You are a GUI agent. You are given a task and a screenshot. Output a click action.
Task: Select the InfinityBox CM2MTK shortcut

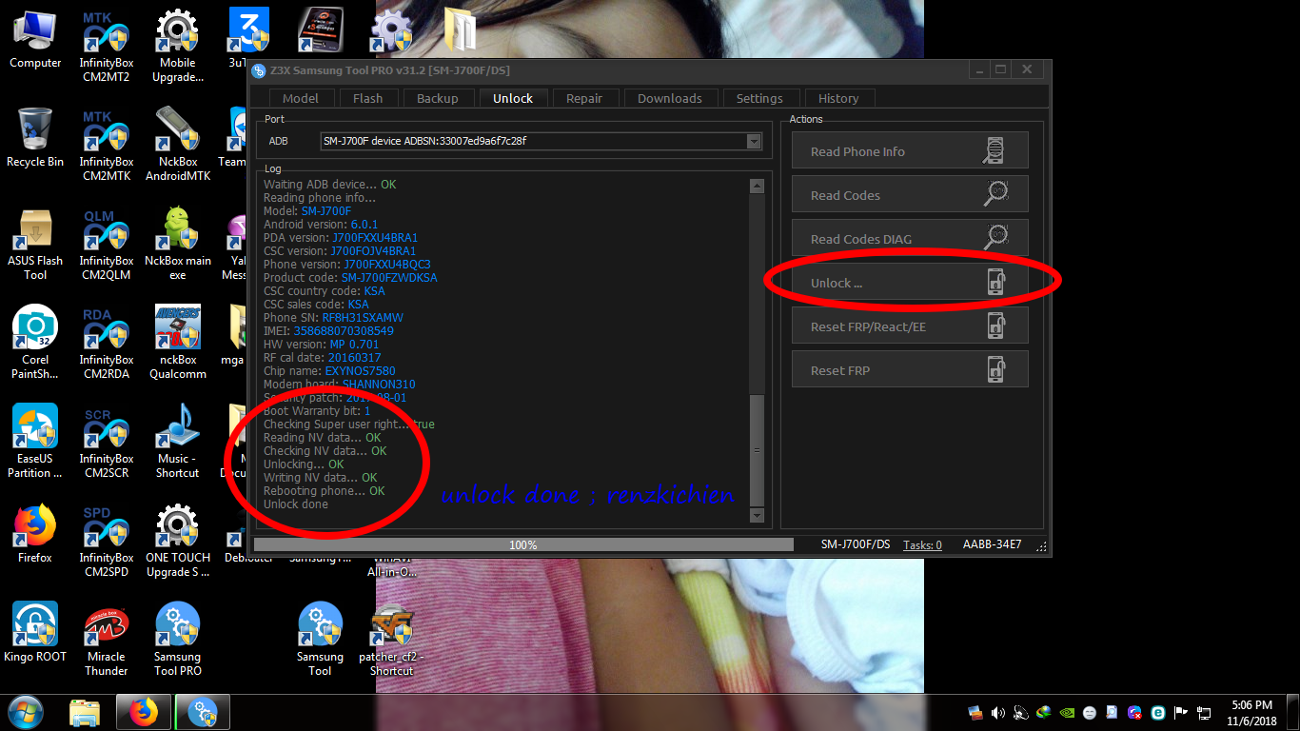click(107, 144)
